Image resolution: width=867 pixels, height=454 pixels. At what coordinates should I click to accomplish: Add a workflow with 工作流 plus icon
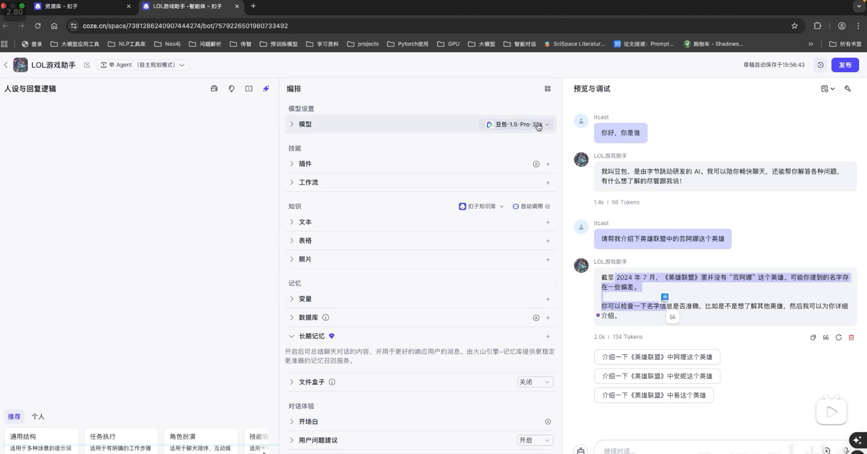pyautogui.click(x=548, y=183)
